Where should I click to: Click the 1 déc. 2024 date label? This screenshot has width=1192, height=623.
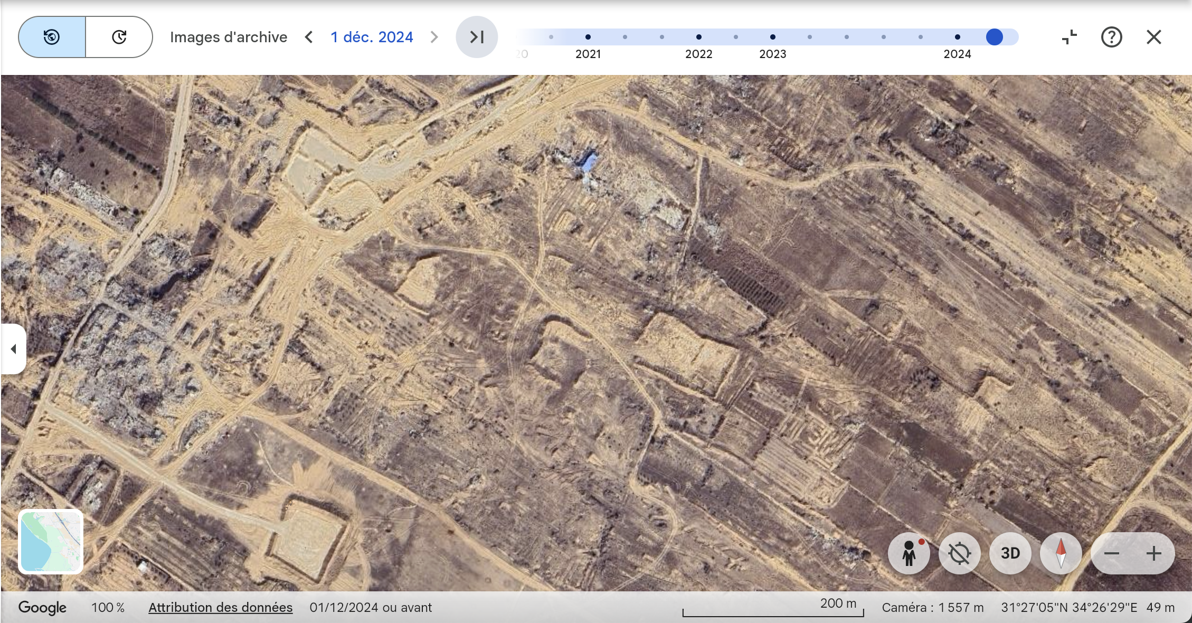pyautogui.click(x=372, y=37)
